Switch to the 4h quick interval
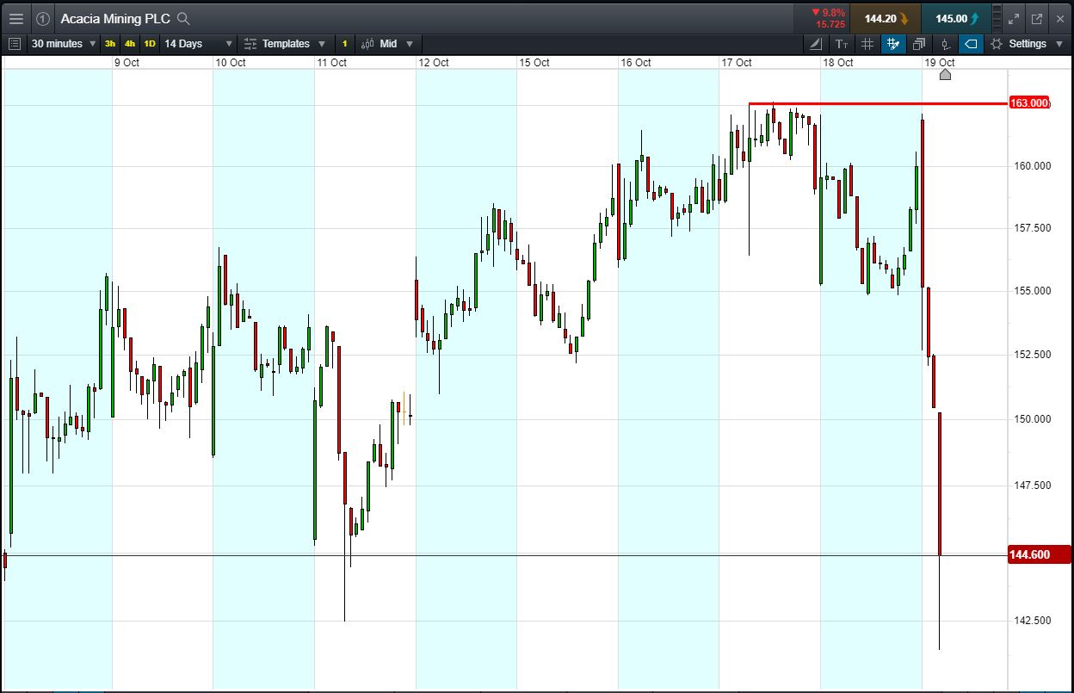This screenshot has width=1074, height=693. tap(130, 44)
